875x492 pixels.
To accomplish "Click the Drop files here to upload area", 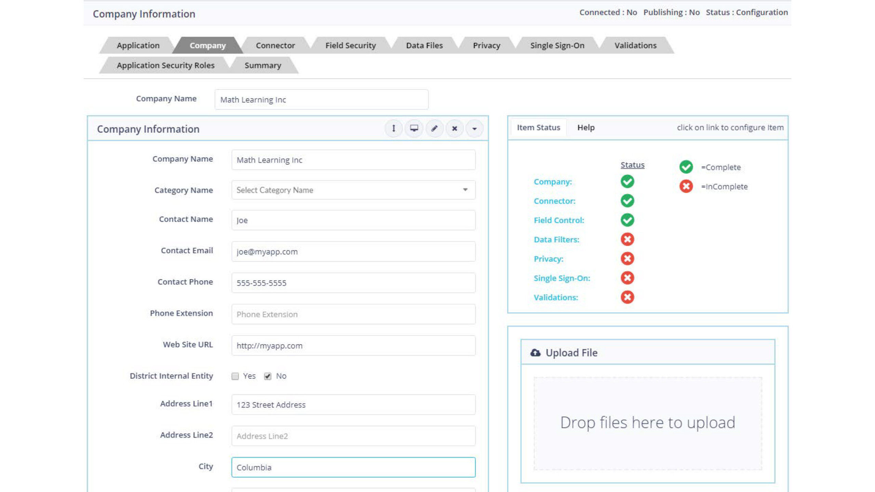I will pos(648,424).
